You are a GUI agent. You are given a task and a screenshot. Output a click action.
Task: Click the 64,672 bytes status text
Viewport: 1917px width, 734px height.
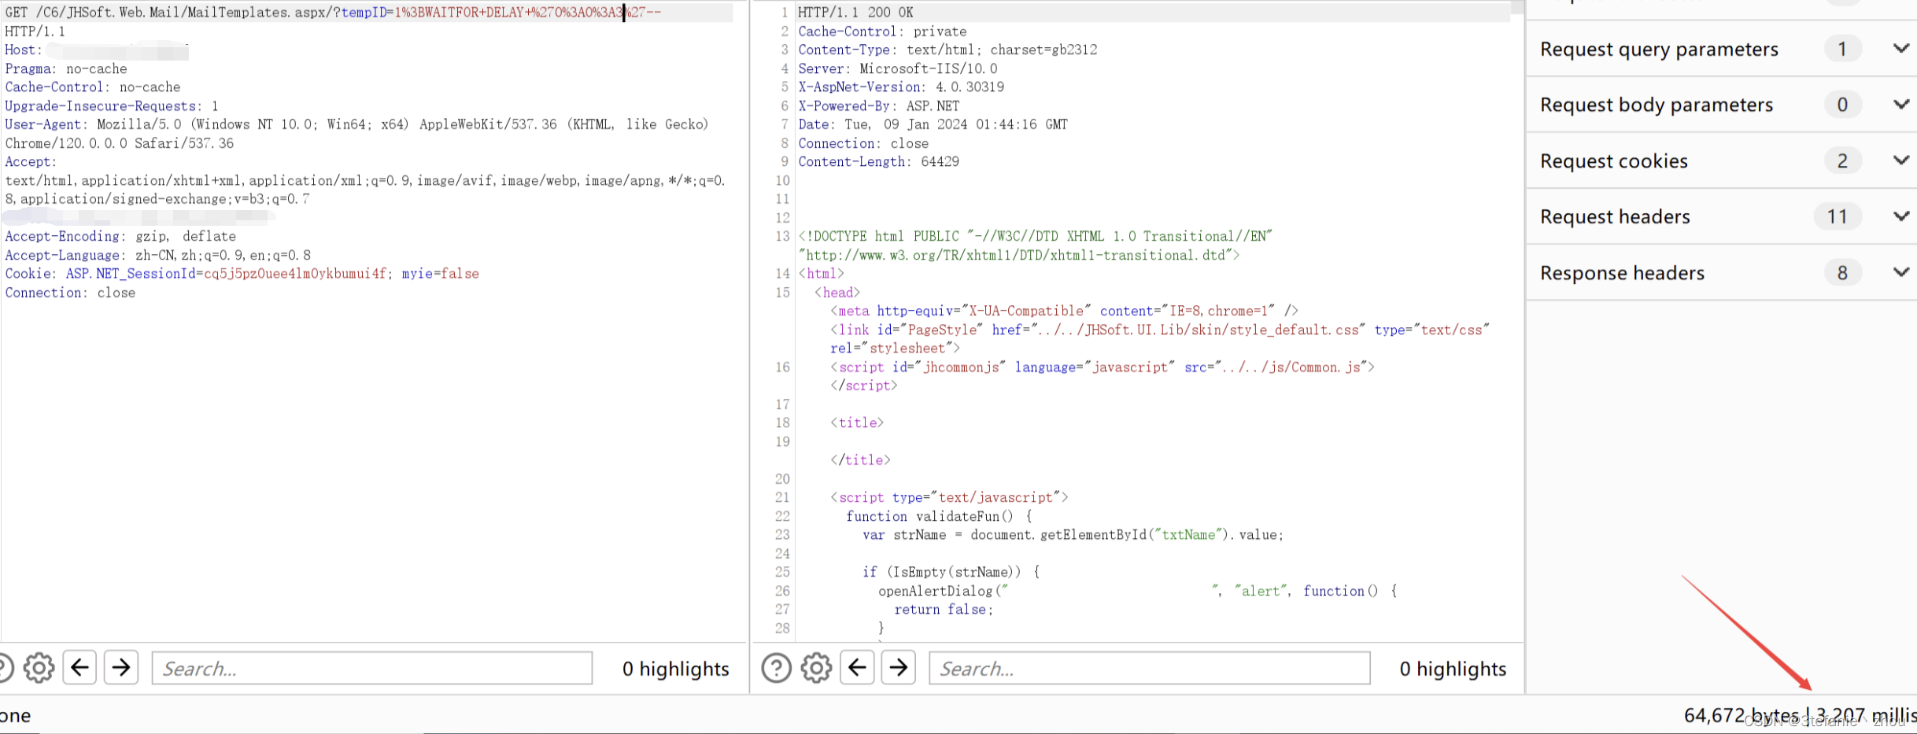(1741, 715)
